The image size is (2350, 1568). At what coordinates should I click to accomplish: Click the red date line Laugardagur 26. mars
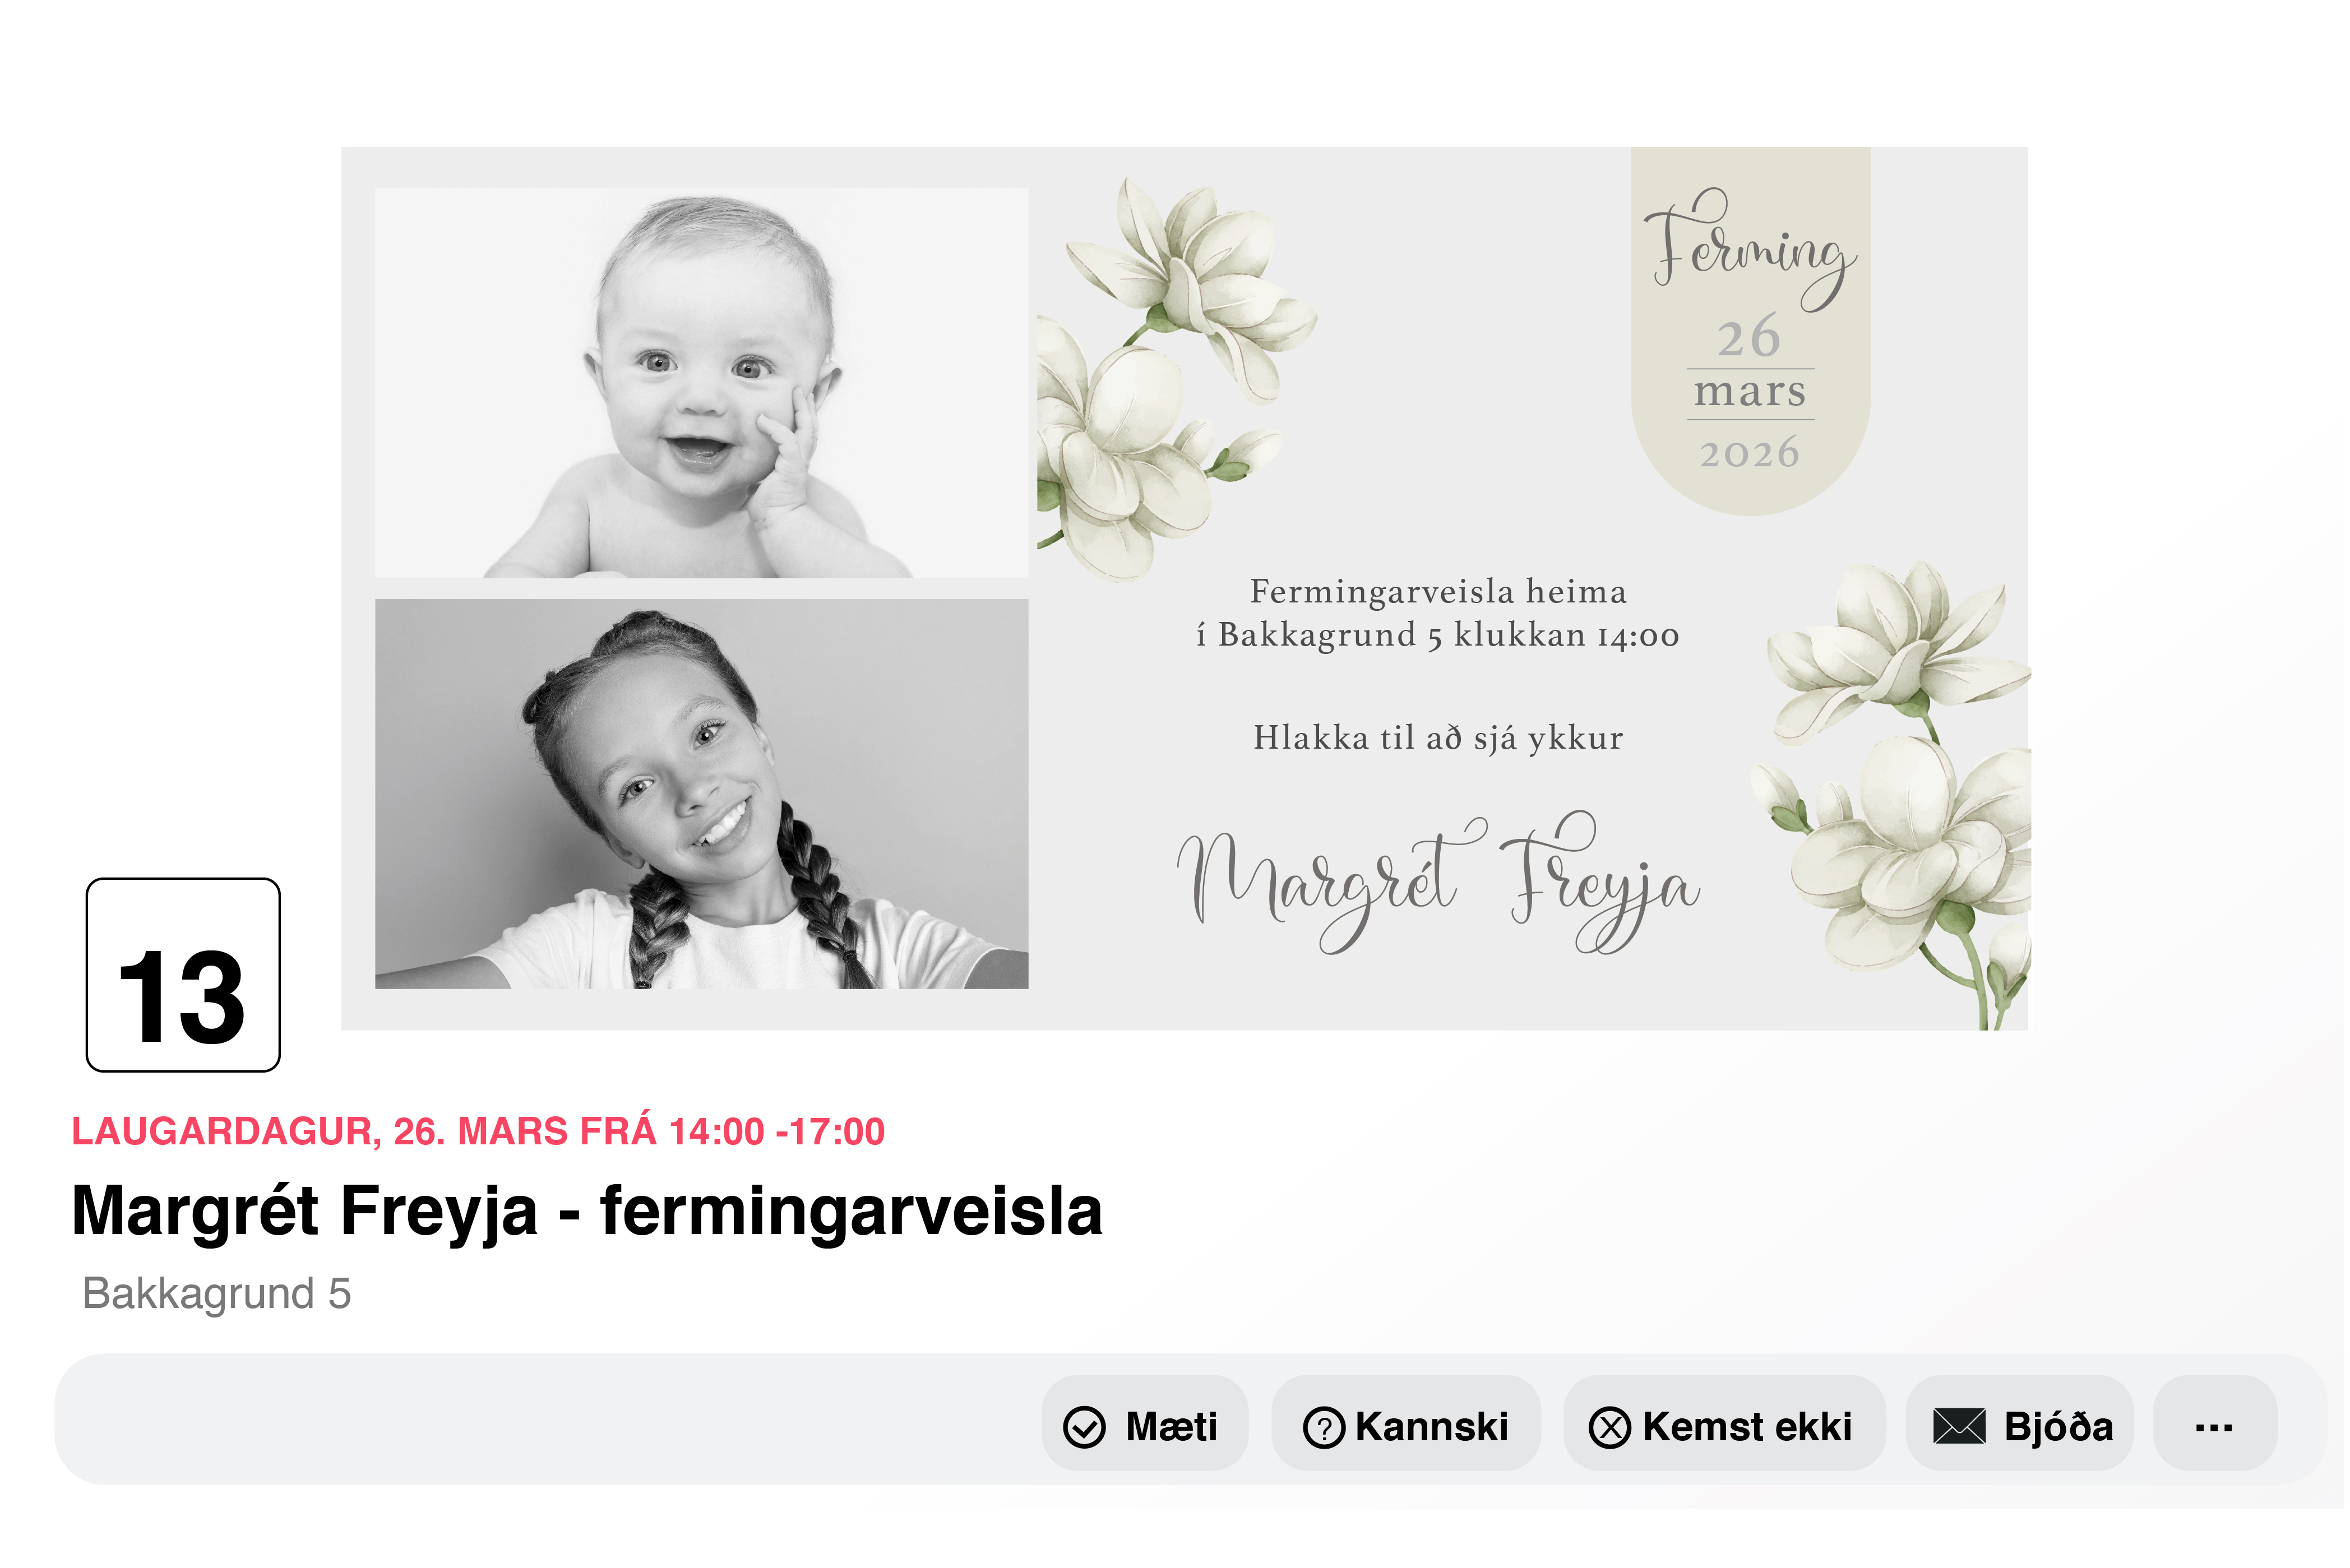click(x=478, y=1131)
